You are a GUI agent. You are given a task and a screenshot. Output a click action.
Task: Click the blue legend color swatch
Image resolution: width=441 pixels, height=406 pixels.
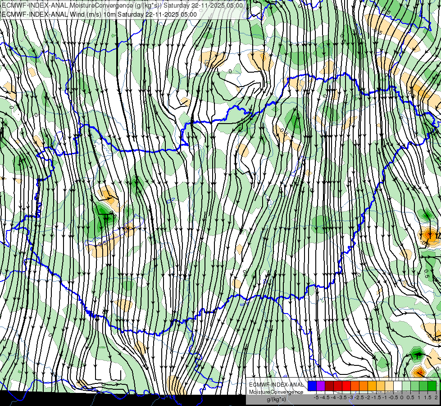coord(312,386)
